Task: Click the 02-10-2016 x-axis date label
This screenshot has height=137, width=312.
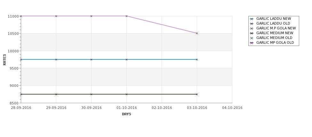Action: click(x=162, y=108)
